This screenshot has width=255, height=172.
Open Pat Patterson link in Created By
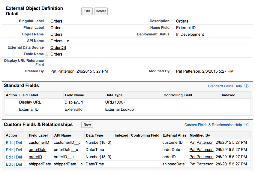click(62, 71)
